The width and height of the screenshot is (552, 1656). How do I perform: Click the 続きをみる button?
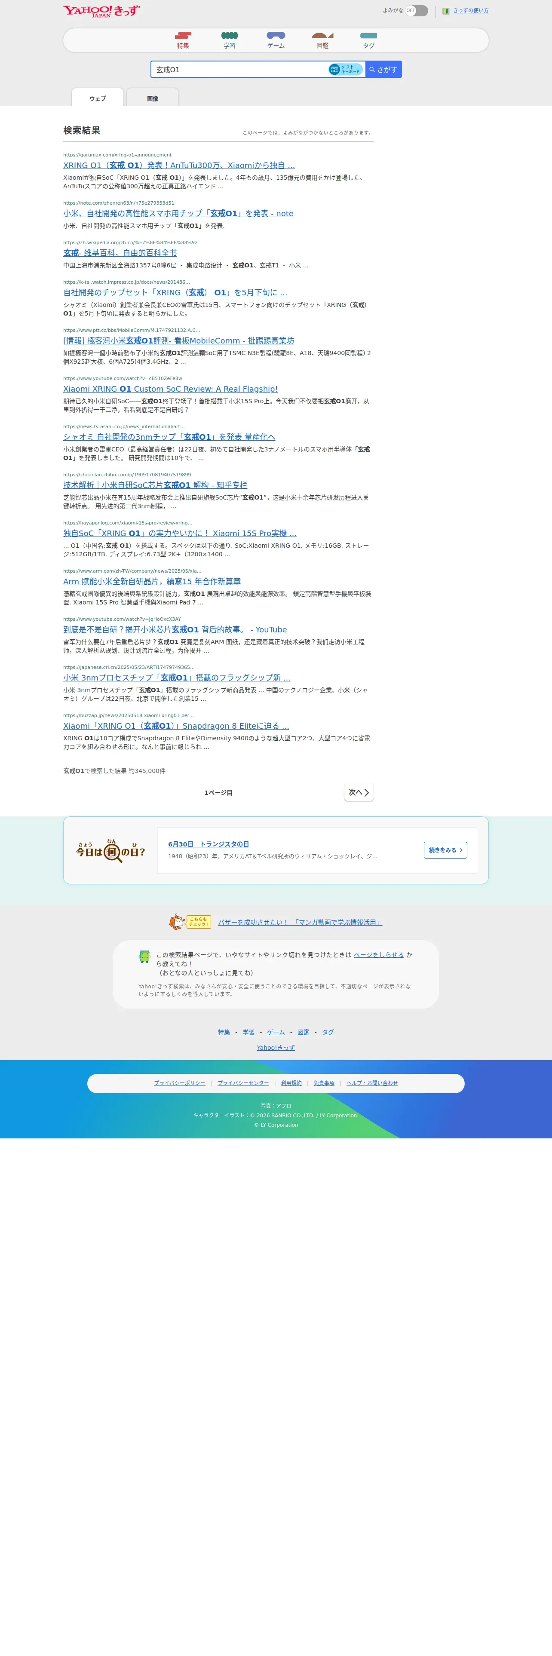[x=445, y=850]
